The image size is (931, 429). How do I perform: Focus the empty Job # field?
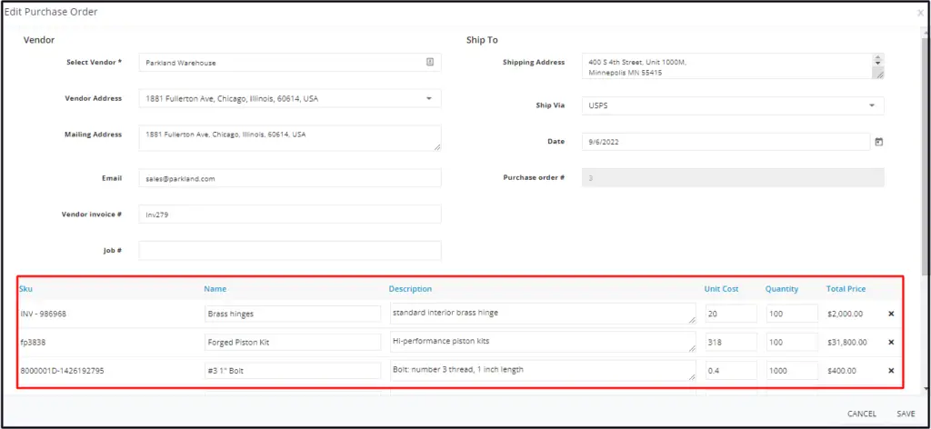(290, 250)
